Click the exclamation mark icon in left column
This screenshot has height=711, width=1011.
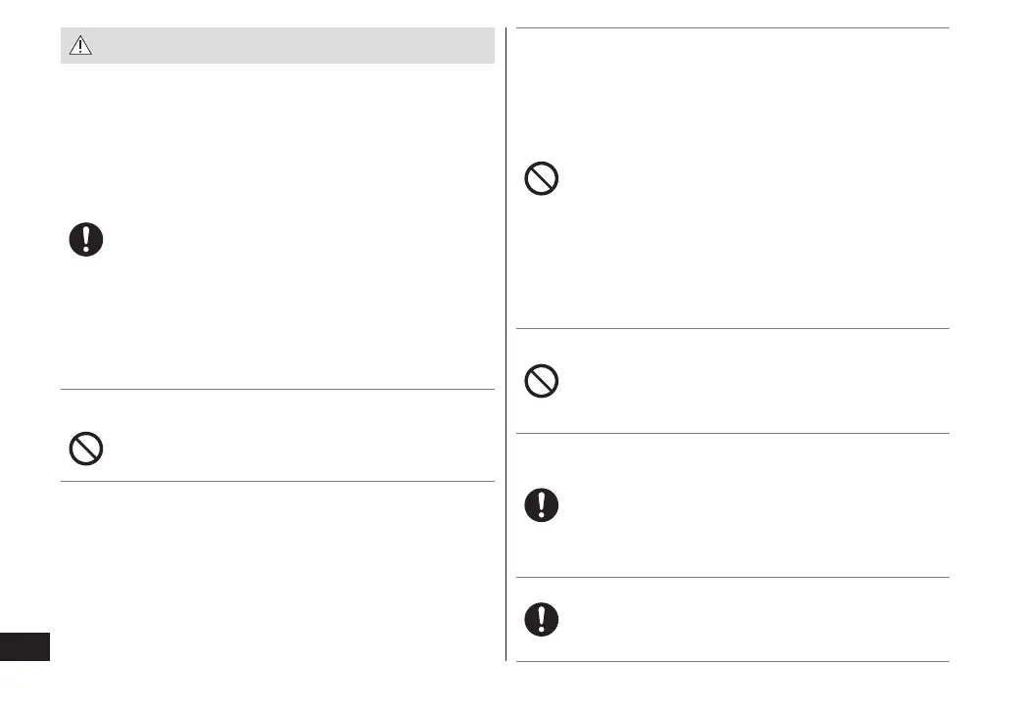(x=86, y=239)
